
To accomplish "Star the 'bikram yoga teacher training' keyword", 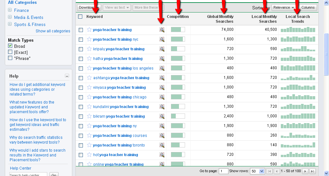I will (89, 116).
